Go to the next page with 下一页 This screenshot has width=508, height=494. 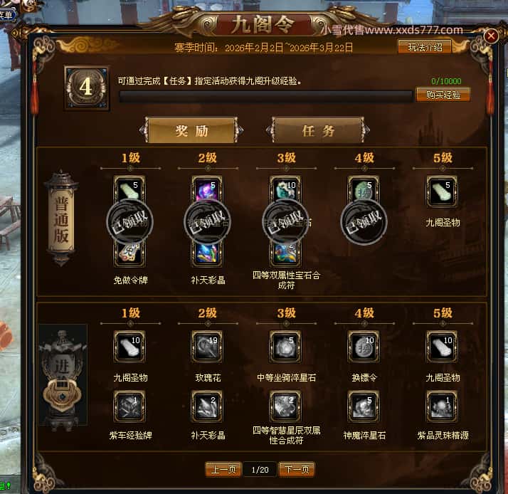coord(297,469)
